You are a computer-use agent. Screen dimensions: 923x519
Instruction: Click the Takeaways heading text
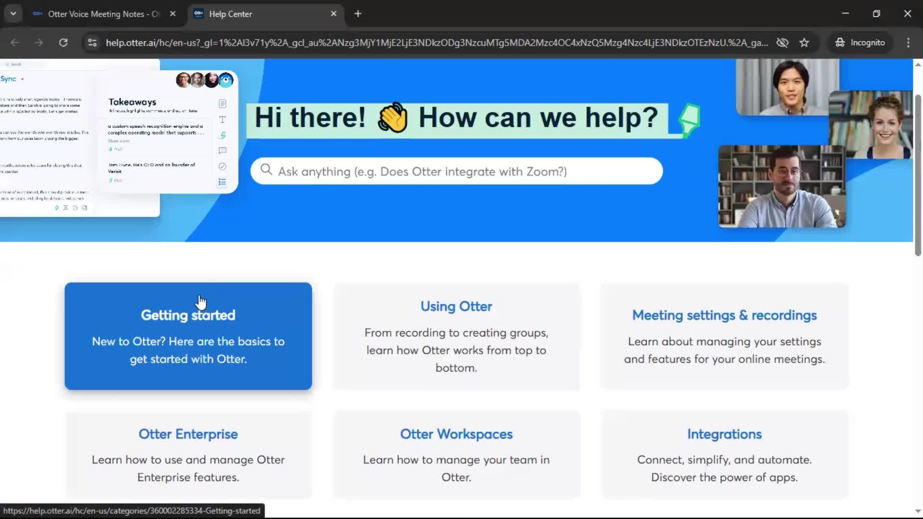(x=132, y=102)
